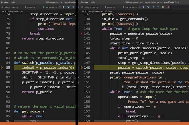Click 'start_time = time.time()' on line 143
The height and width of the screenshot is (125, 189).
click(134, 43)
